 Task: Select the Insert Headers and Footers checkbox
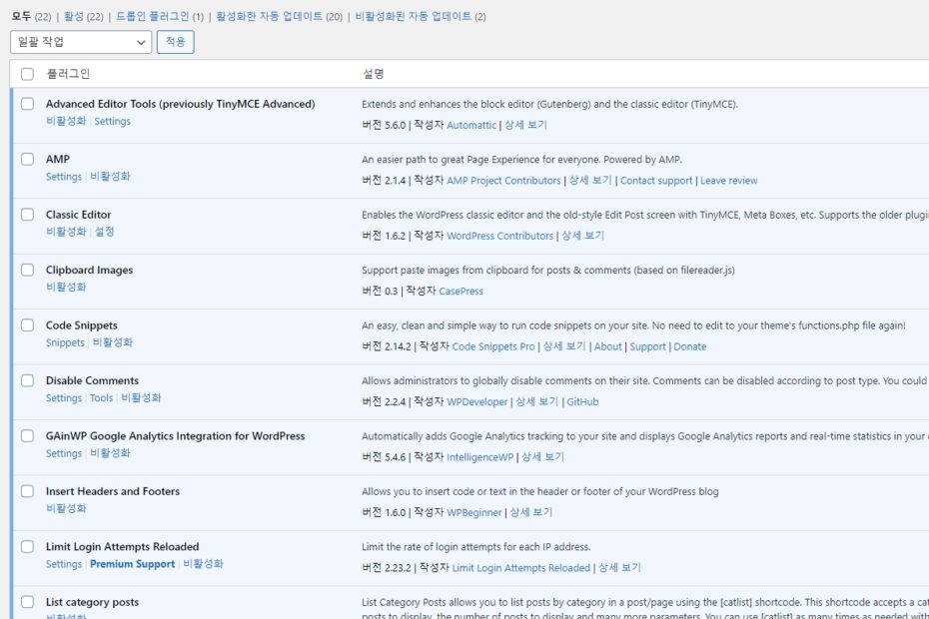[27, 491]
